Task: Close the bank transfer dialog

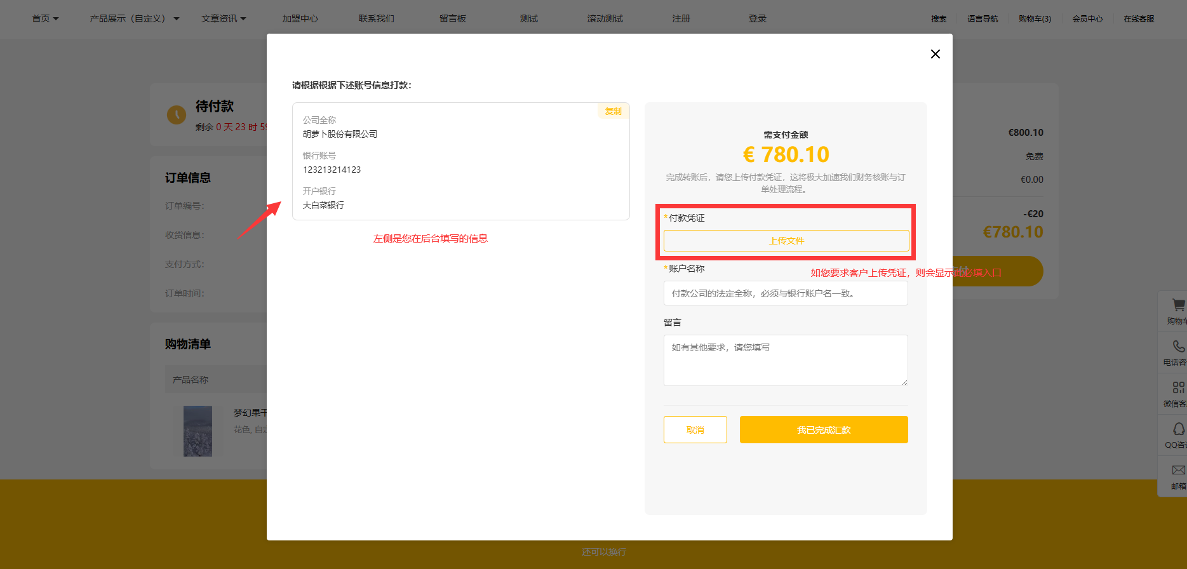Action: pyautogui.click(x=935, y=54)
